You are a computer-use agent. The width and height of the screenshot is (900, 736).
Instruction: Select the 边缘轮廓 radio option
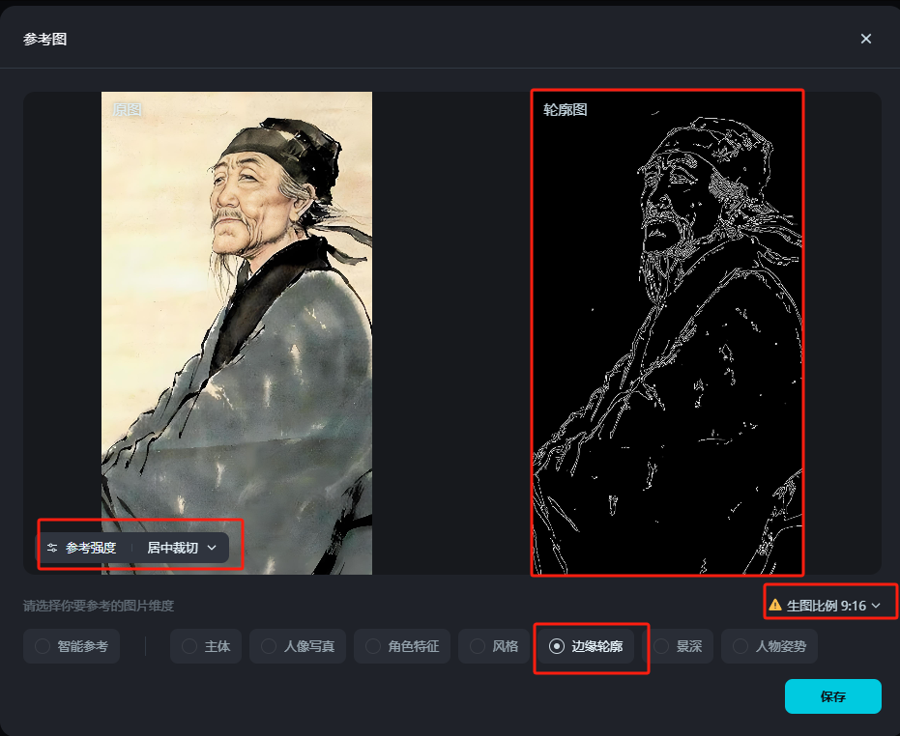586,646
